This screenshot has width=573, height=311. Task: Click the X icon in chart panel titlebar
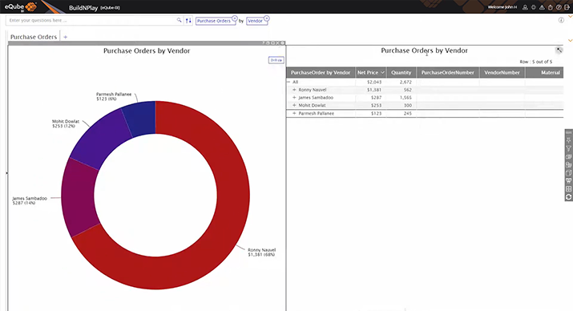coord(277,42)
